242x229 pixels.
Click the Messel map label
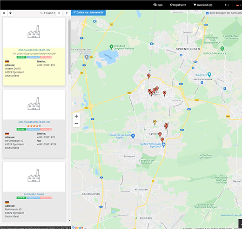click(236, 181)
